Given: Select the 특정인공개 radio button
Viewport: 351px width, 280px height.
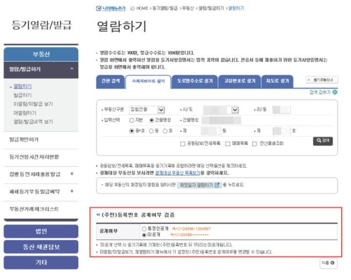Looking at the screenshot, I should [144, 229].
